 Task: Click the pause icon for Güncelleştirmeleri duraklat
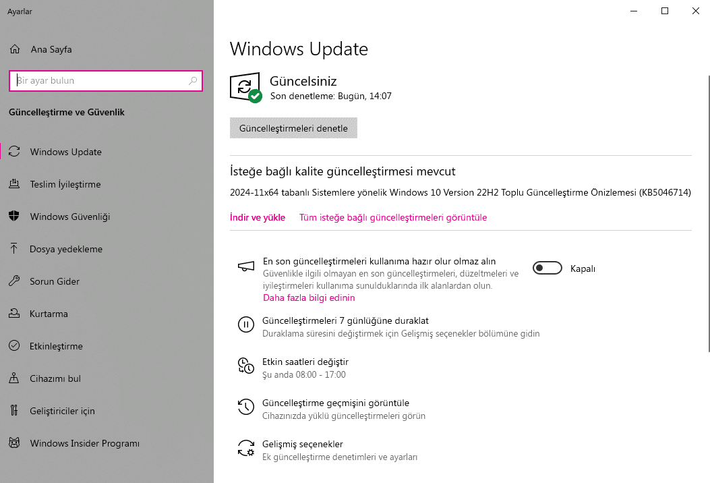pyautogui.click(x=246, y=324)
